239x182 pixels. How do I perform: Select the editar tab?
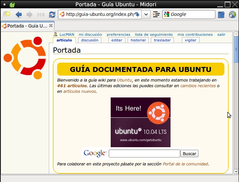pos(117,40)
